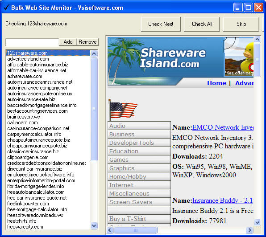
Task: Select freelinkcounter.com in the list
Action: [x=28, y=204]
